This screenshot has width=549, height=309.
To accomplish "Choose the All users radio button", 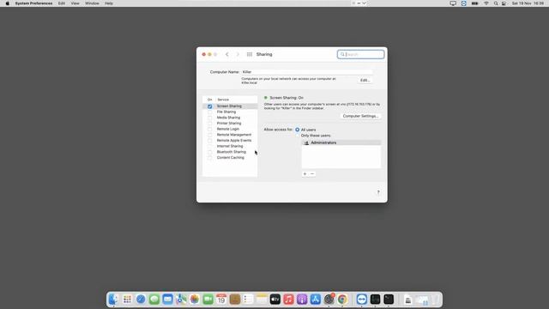I will (x=298, y=130).
